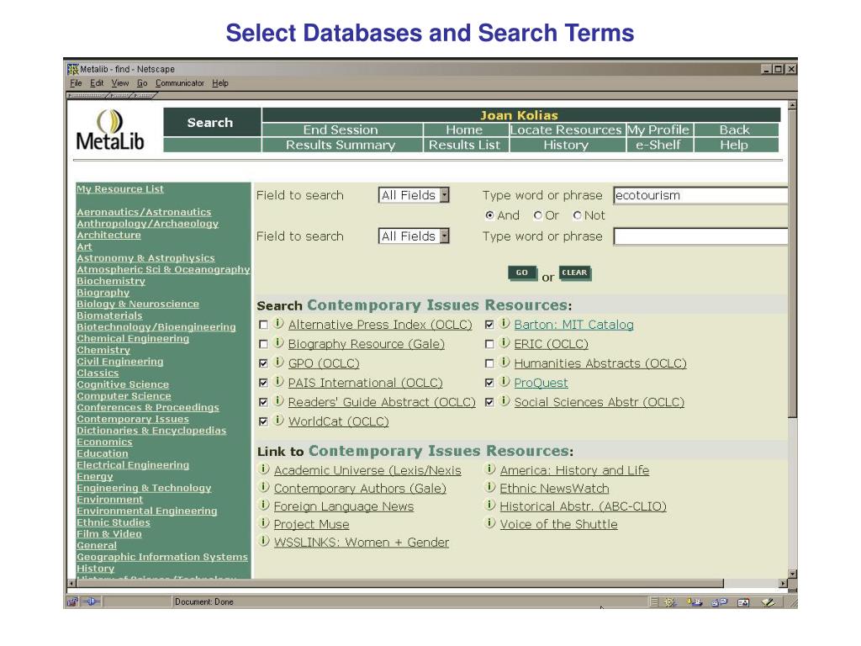This screenshot has height=646, width=861.
Task: Open Contemporary Issues category in sidebar
Action: pos(133,419)
